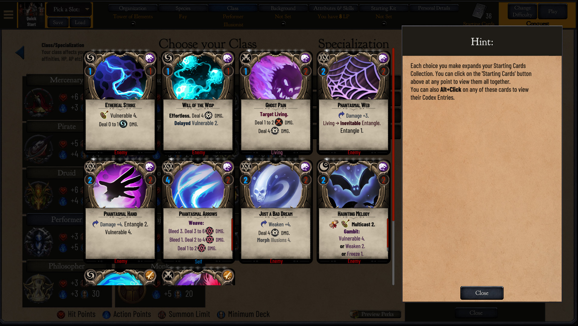Collapse the Organization section arrow
Viewport: 578px width, 326px height.
click(x=133, y=23)
